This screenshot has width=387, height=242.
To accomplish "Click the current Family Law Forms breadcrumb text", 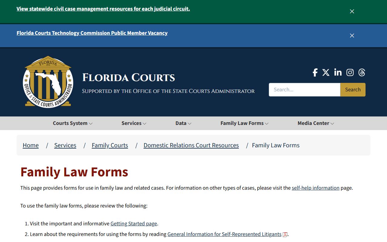I will [276, 145].
